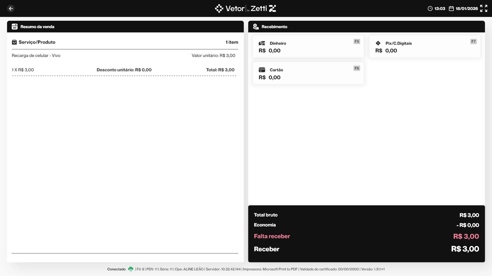Click the back arrow button
This screenshot has height=276, width=492.
[11, 8]
